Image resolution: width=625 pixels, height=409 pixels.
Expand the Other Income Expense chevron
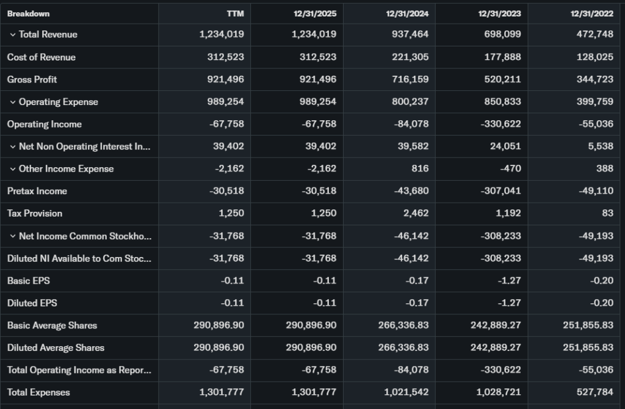coord(12,169)
